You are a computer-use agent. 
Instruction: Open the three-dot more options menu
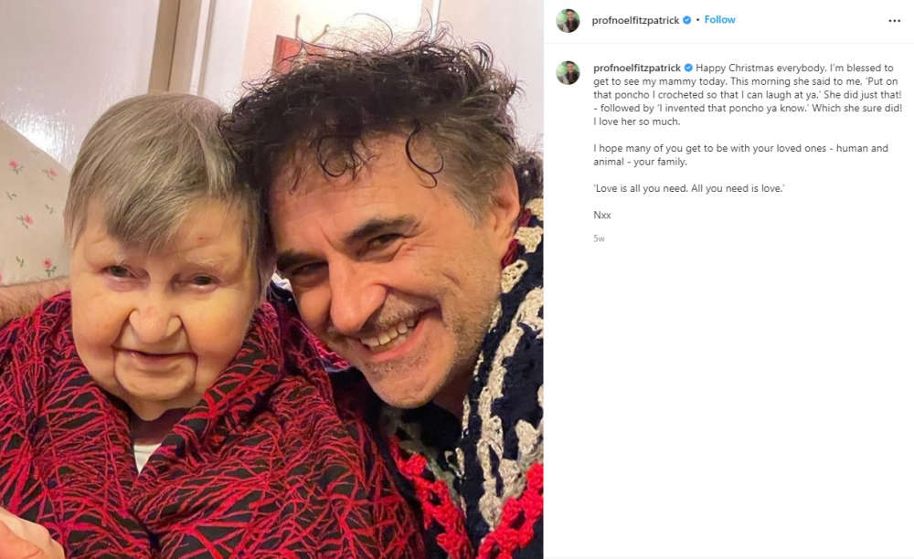pyautogui.click(x=894, y=21)
